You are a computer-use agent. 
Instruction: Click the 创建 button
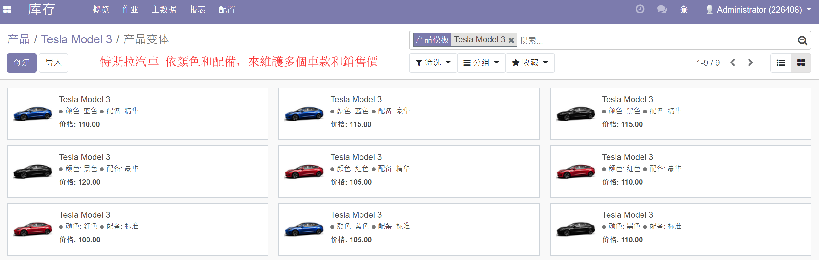[x=22, y=63]
